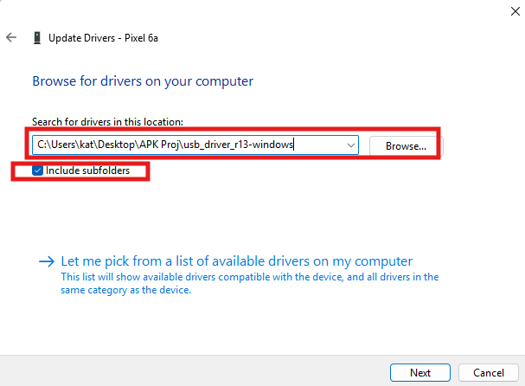Click the Browse... button

point(406,146)
